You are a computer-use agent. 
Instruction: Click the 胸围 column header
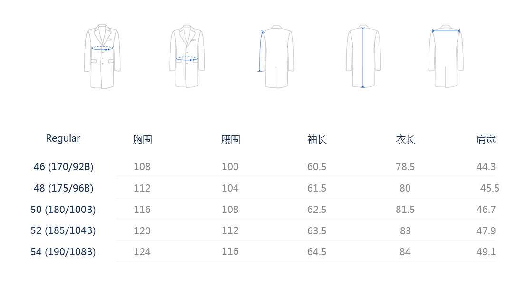(143, 139)
